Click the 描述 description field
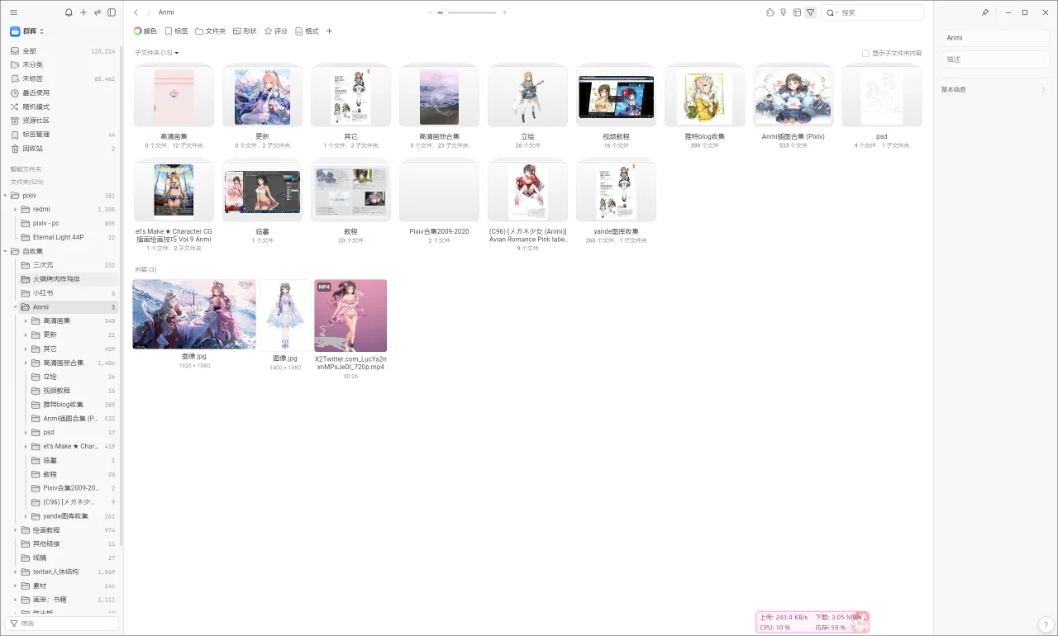The height and width of the screenshot is (636, 1058). coord(995,59)
